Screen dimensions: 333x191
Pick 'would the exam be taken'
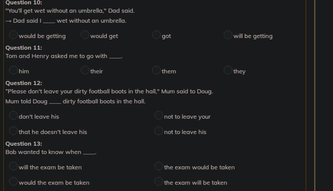pyautogui.click(x=13, y=181)
